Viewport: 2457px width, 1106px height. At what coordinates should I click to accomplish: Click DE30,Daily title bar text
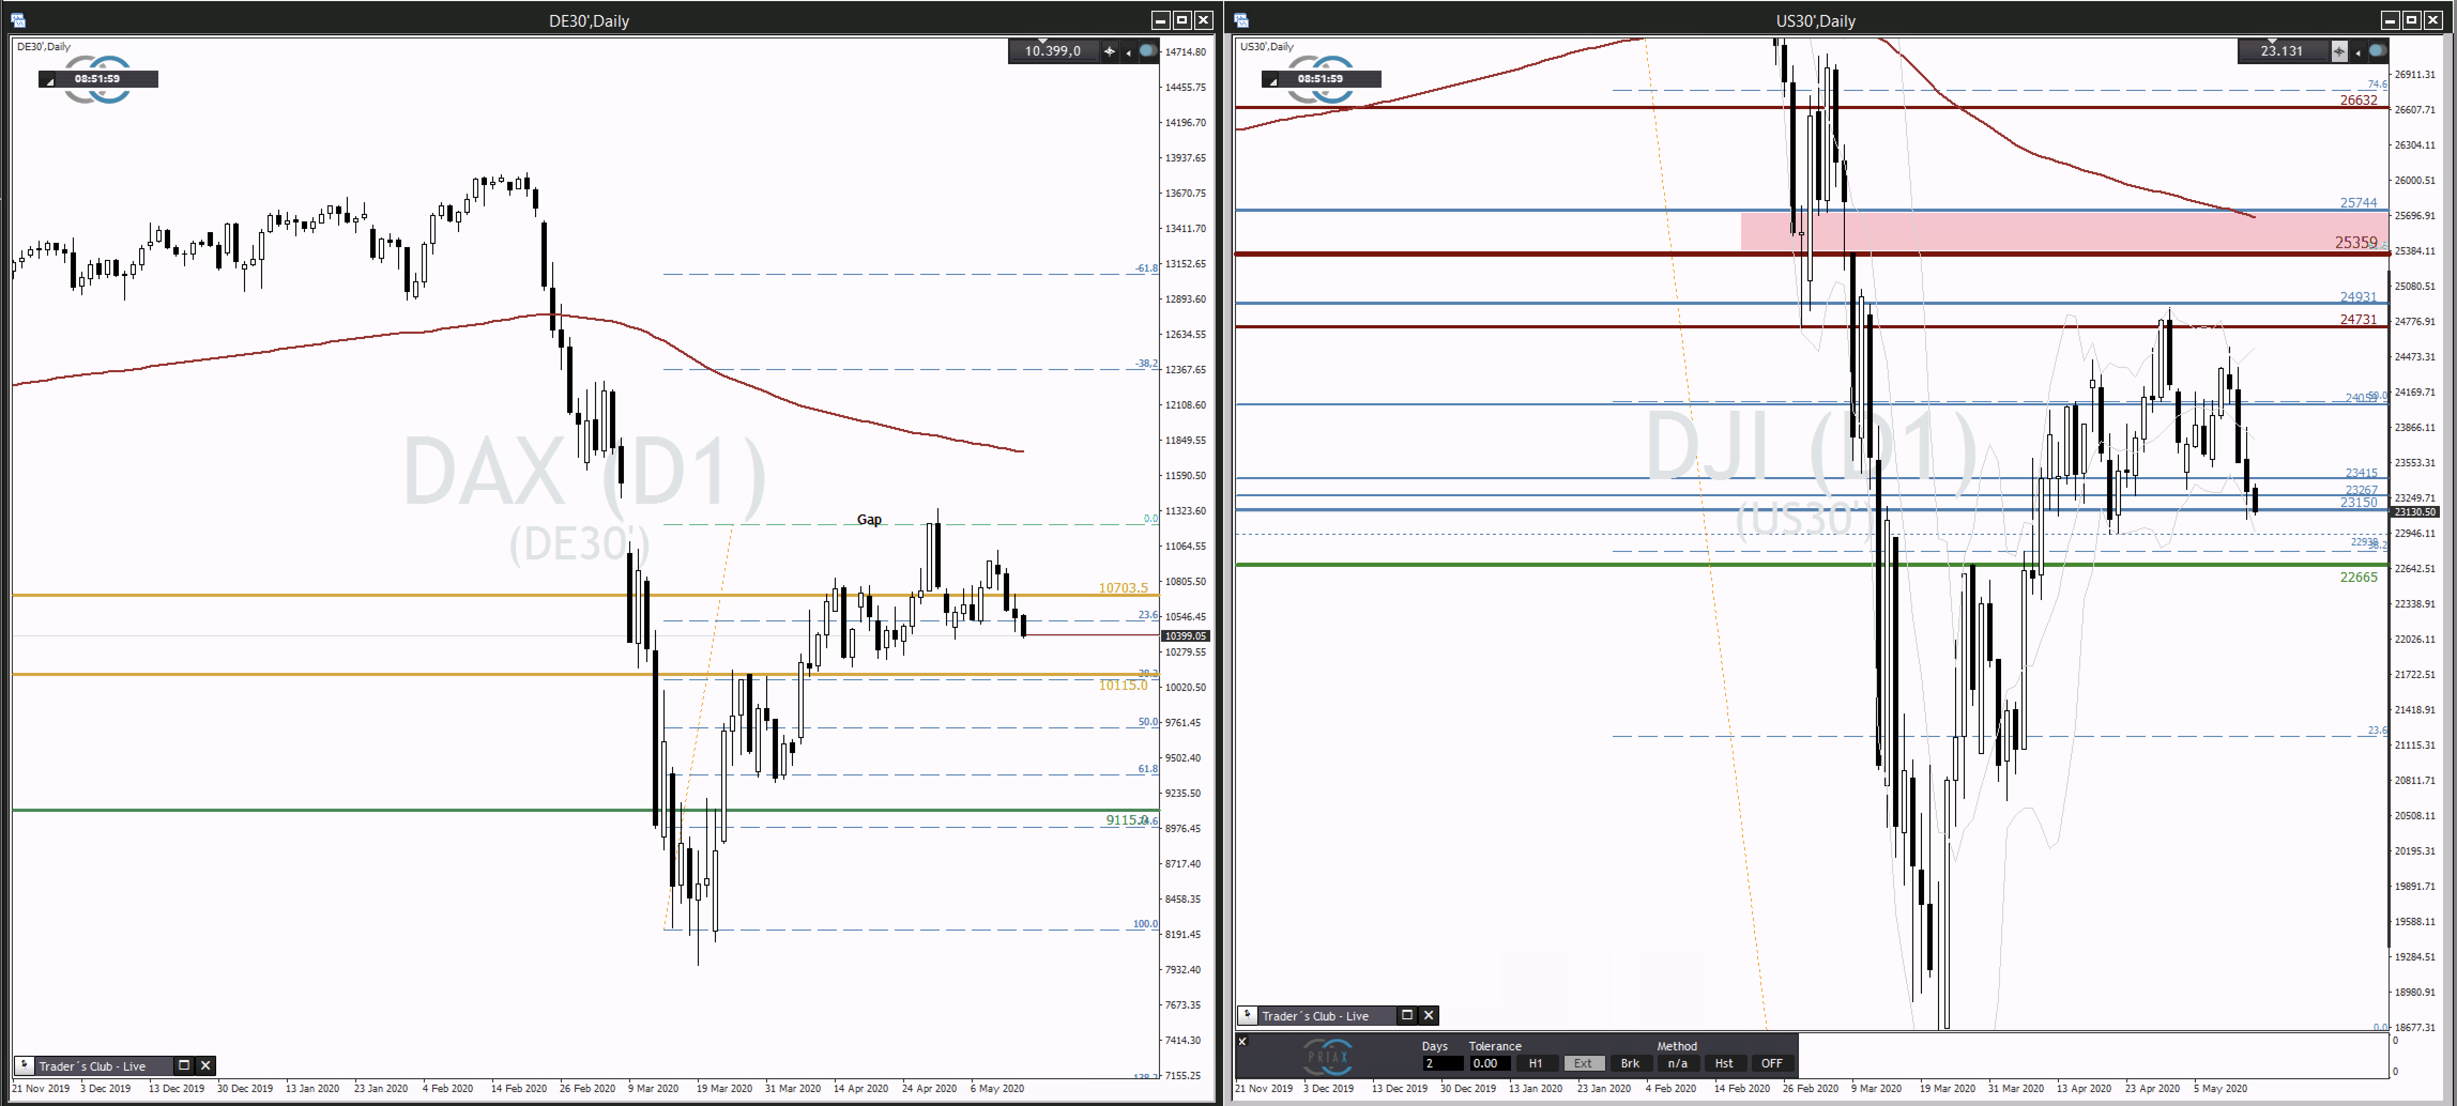click(589, 20)
